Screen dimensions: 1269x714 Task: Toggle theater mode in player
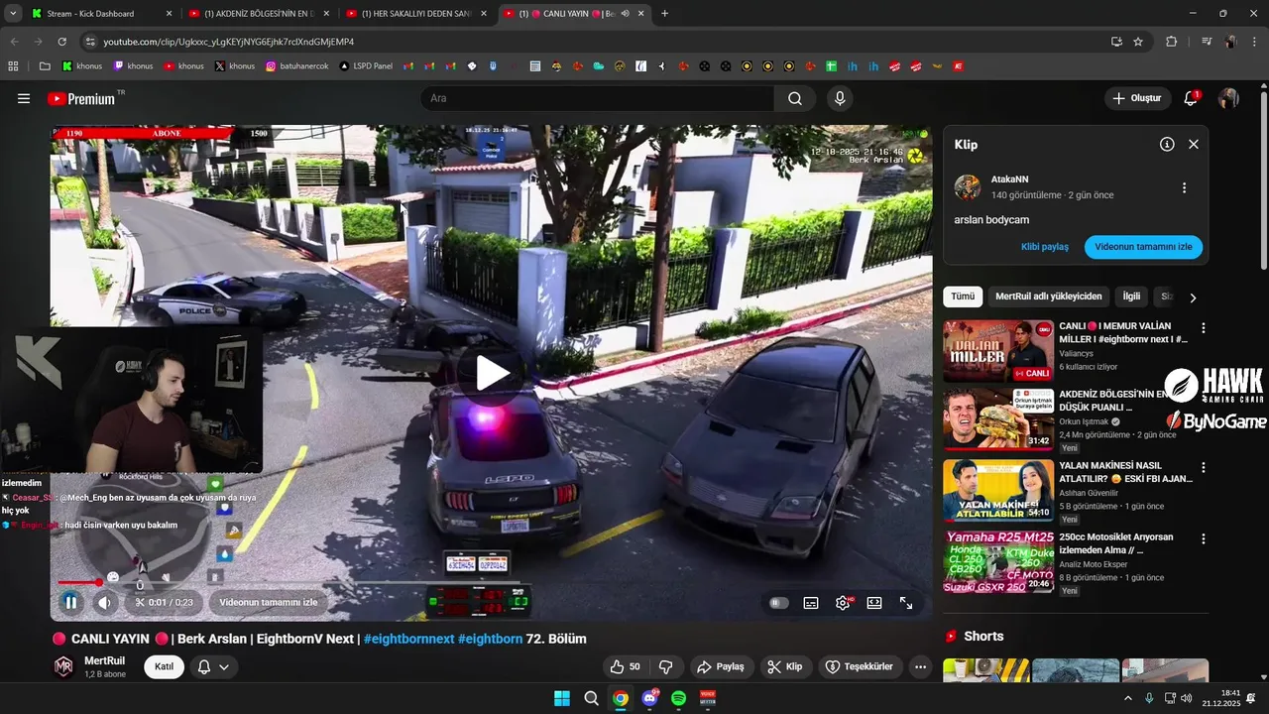pyautogui.click(x=874, y=602)
